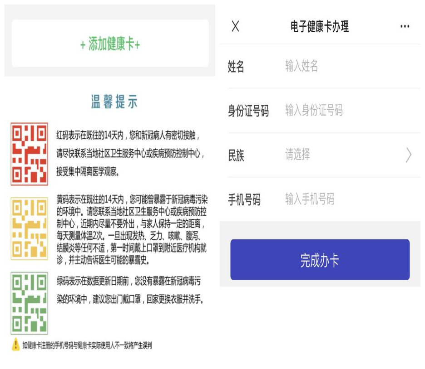The image size is (425, 369).
Task: Click the 手机号码 field label
Action: pyautogui.click(x=244, y=199)
